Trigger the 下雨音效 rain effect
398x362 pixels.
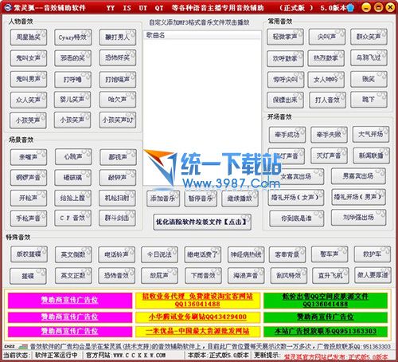[203, 276]
